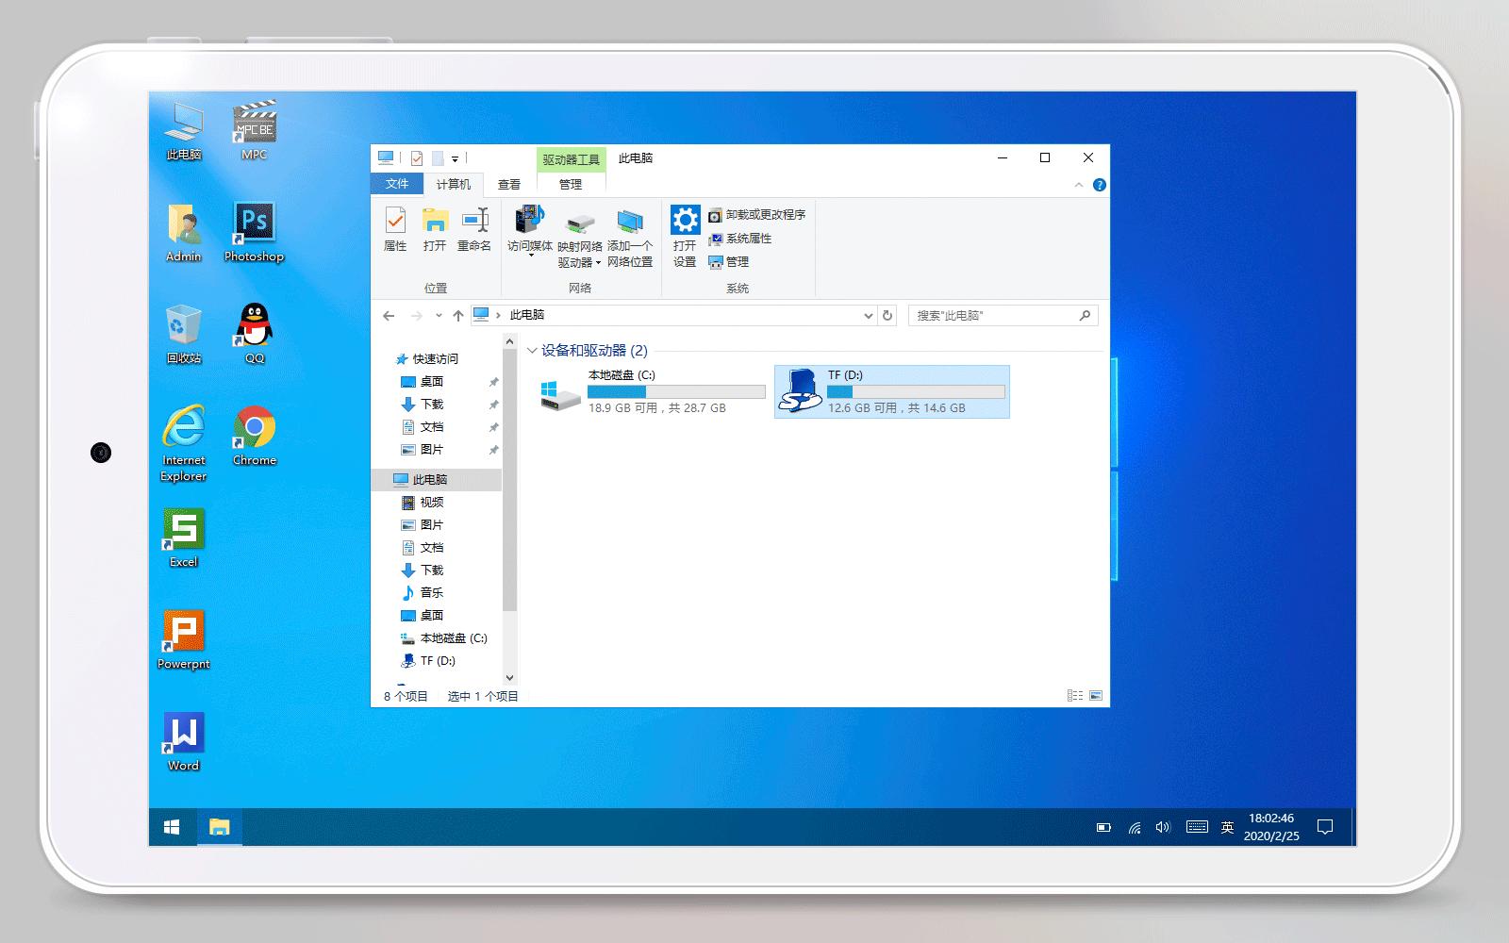Open the 文件 menu

pyautogui.click(x=396, y=184)
